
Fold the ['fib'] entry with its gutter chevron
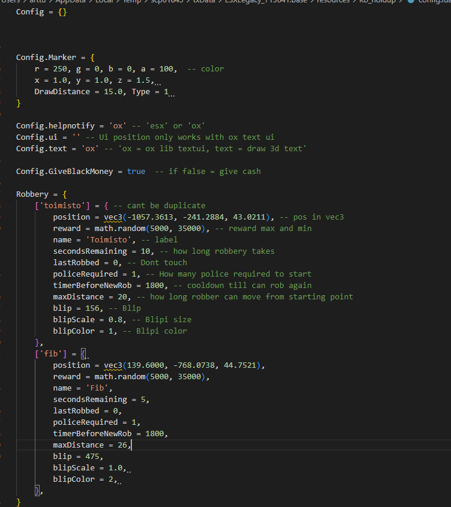10,354
